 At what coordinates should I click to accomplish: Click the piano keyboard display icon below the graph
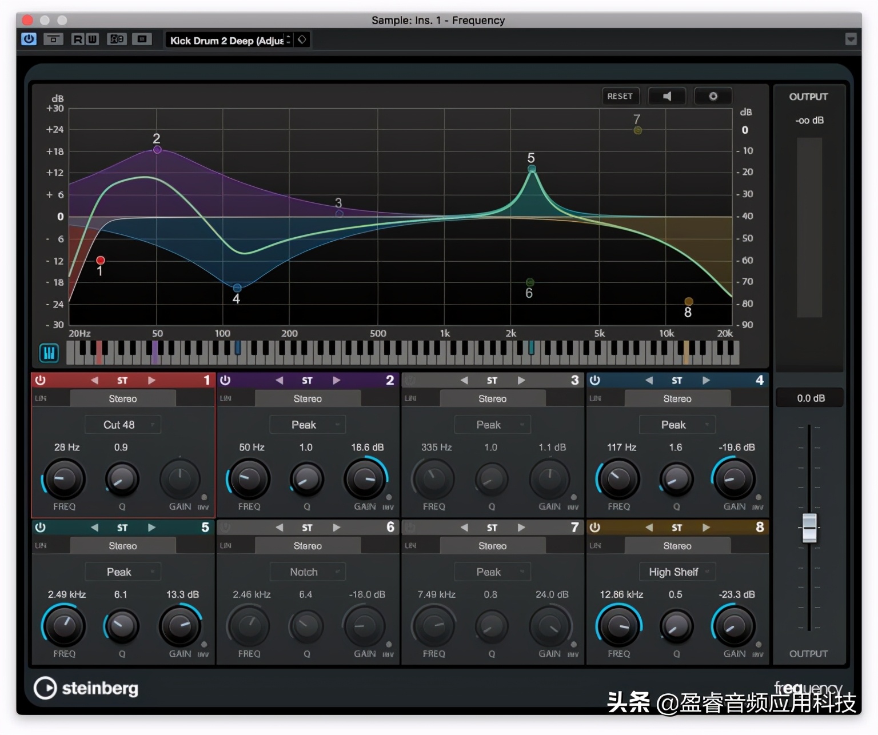pyautogui.click(x=49, y=353)
